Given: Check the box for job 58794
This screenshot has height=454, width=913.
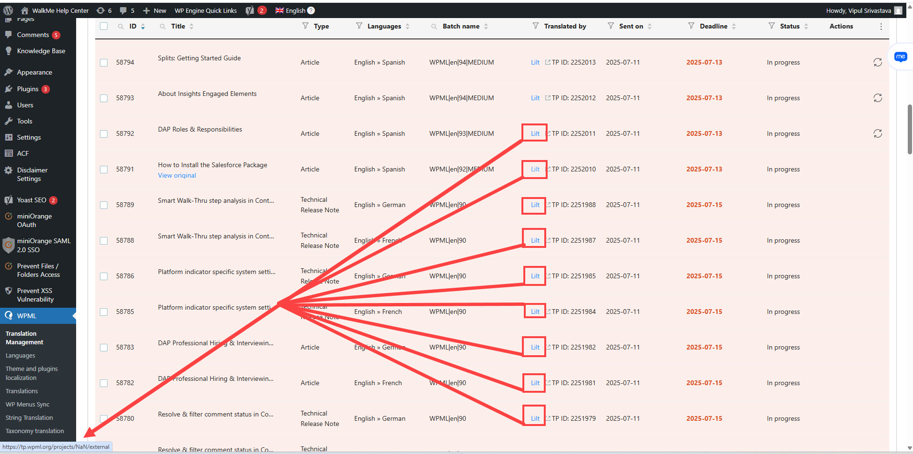Looking at the screenshot, I should point(104,63).
